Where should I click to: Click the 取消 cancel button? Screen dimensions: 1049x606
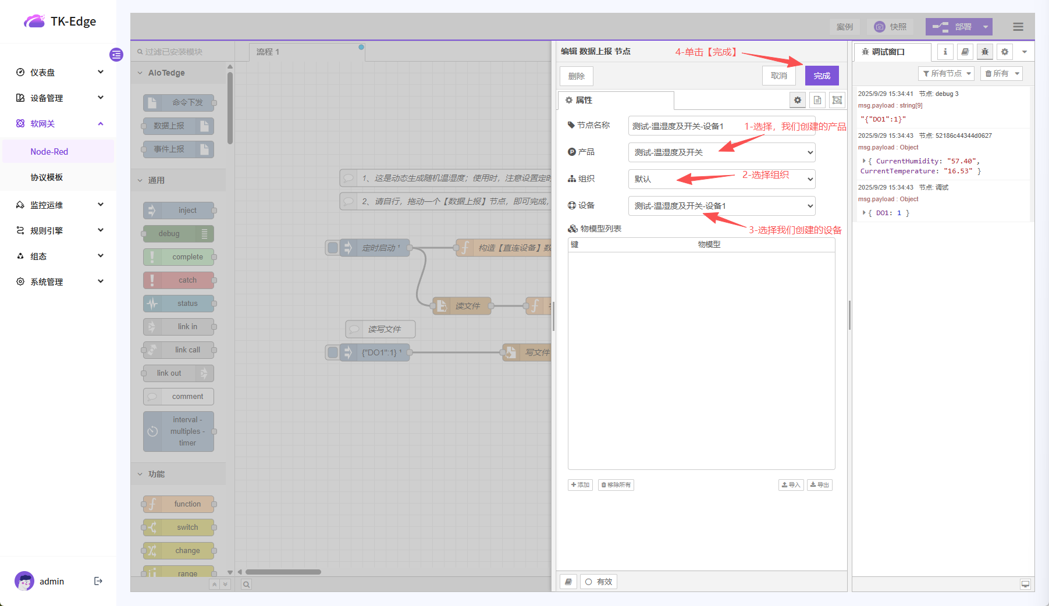pyautogui.click(x=778, y=76)
